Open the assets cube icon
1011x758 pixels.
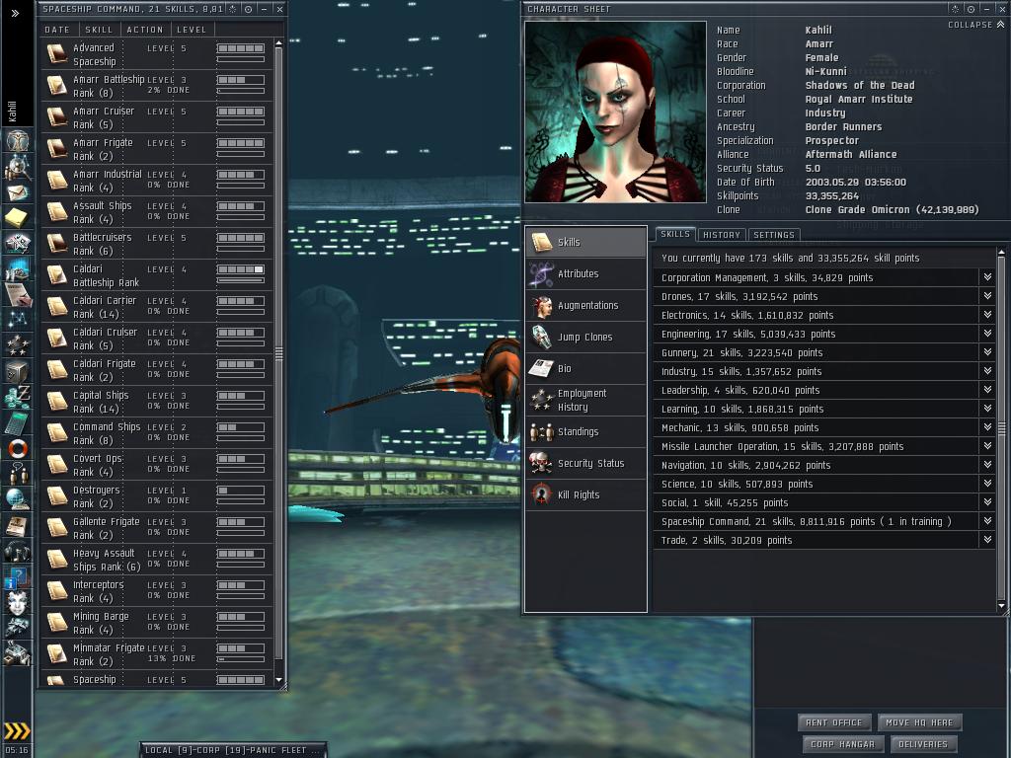point(18,371)
